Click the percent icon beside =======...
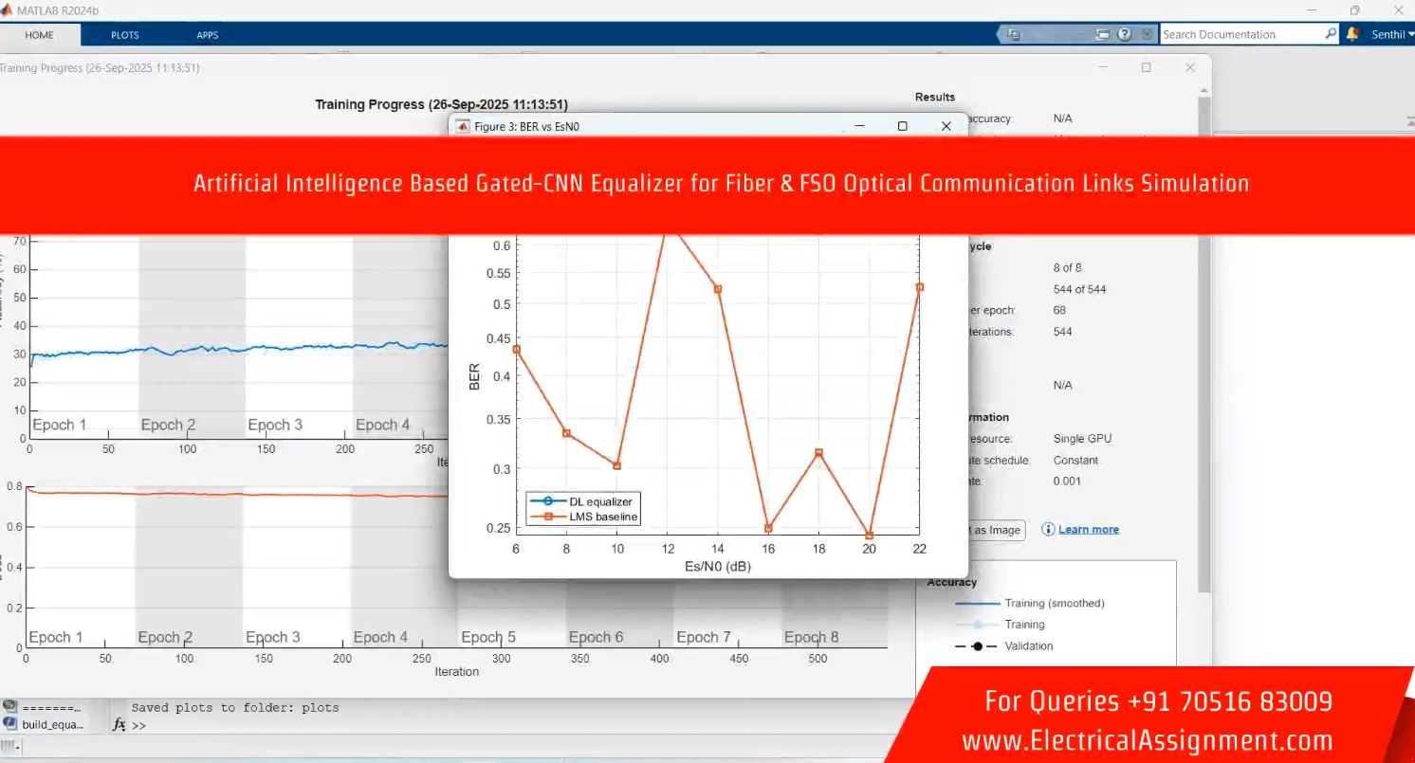 pyautogui.click(x=9, y=706)
